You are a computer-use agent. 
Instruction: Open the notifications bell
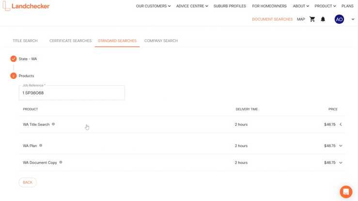(323, 19)
